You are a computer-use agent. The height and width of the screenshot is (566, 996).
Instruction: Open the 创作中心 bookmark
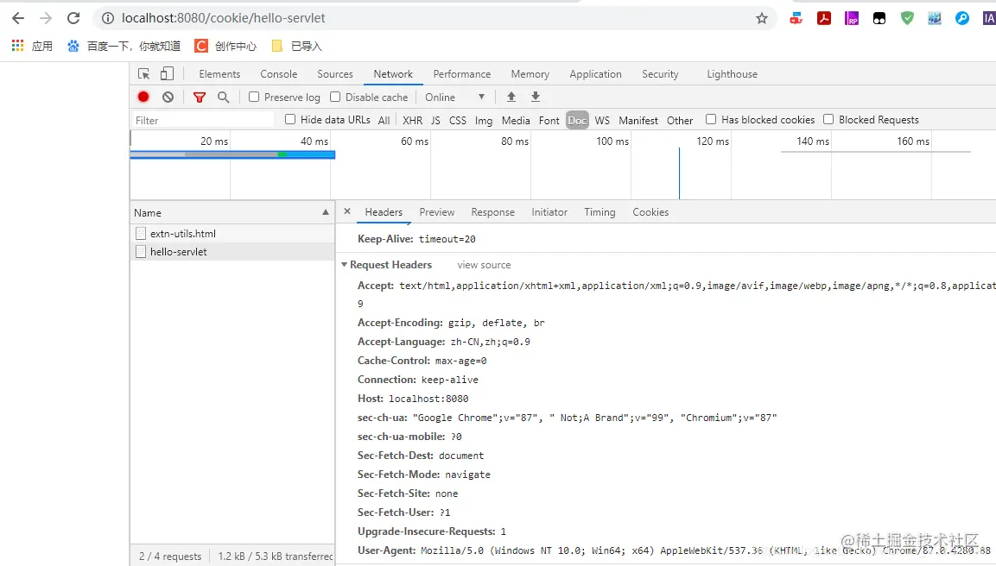(x=225, y=46)
